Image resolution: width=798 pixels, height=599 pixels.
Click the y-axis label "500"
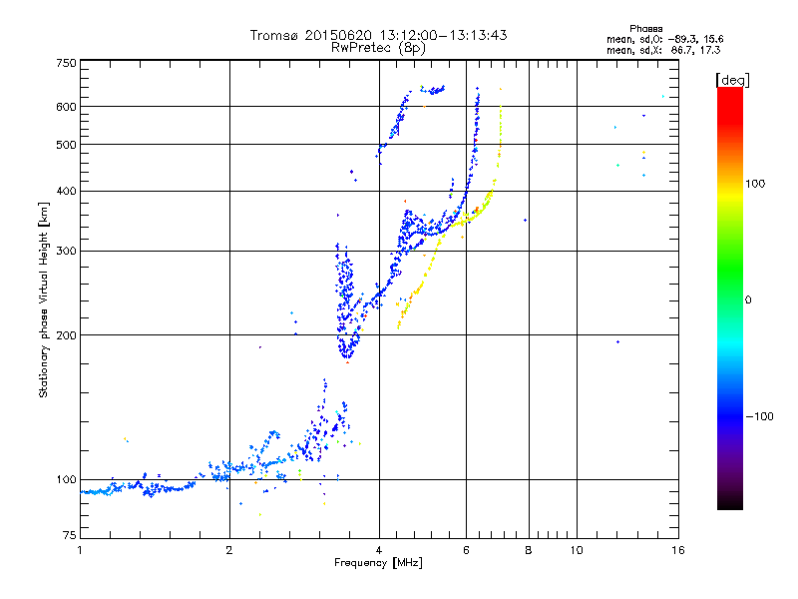[x=66, y=145]
